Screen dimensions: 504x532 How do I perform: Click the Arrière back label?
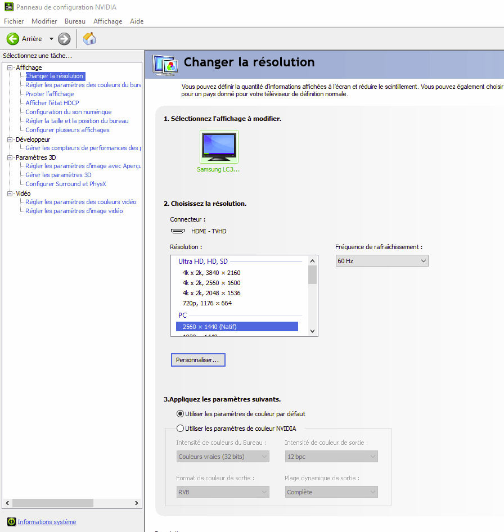point(32,39)
